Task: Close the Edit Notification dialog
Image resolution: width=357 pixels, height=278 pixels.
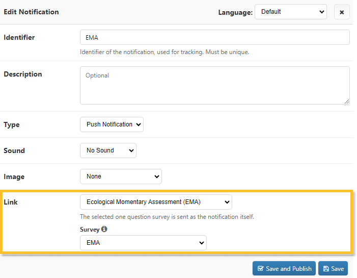Action: (342, 12)
